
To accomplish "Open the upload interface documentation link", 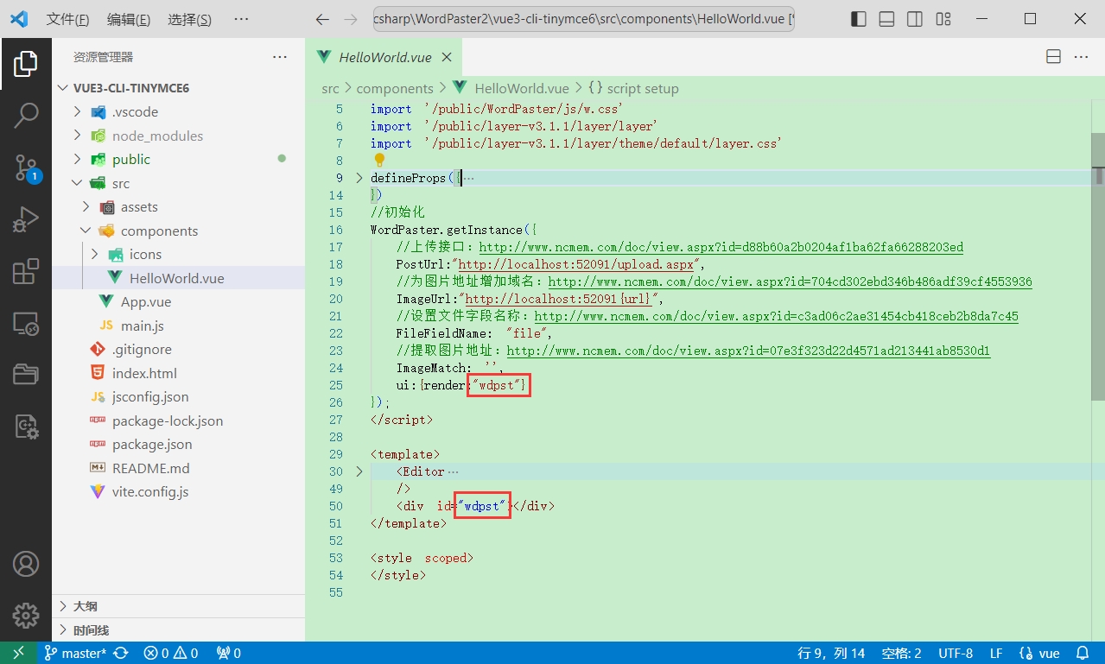I will pyautogui.click(x=721, y=247).
